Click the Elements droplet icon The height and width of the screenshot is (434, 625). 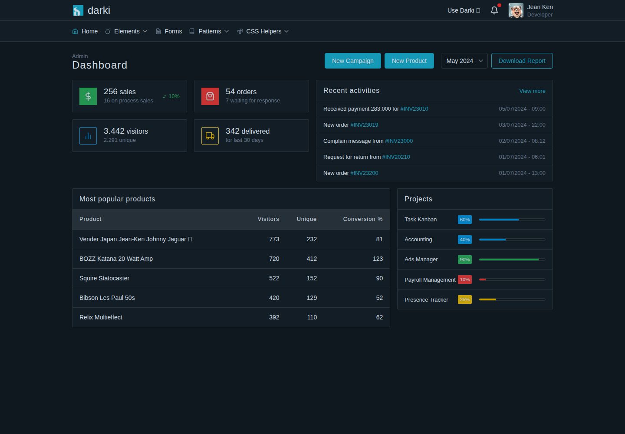click(x=108, y=31)
